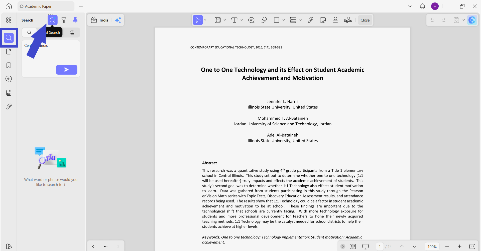The height and width of the screenshot is (251, 481).
Task: Open the form fields sidebar panel
Action: coord(9,93)
